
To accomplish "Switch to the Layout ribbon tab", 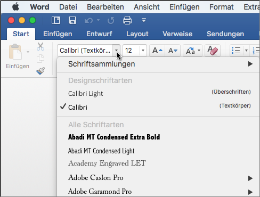I will coord(137,34).
